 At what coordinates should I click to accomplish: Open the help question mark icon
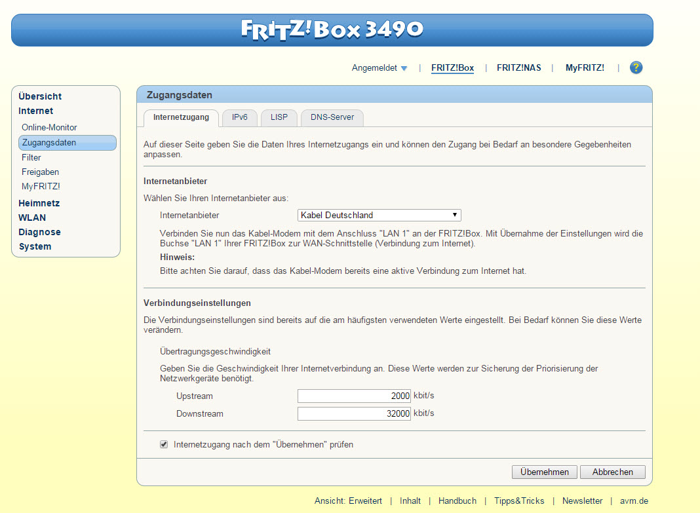coord(636,67)
